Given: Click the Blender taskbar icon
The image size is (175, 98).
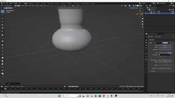Looking at the screenshot, I should (x=108, y=96).
